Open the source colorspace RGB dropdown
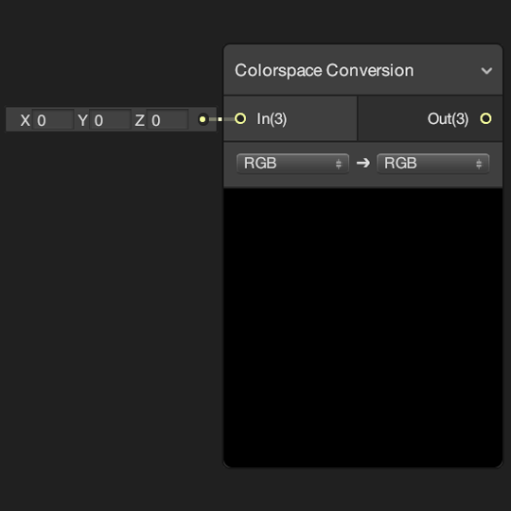This screenshot has height=511, width=511. pos(292,164)
